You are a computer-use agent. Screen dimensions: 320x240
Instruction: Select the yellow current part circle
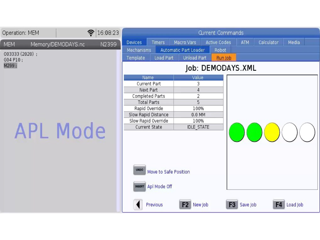tap(272, 132)
